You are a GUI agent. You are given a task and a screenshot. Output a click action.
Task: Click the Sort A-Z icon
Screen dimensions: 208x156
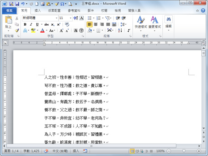tap(120, 31)
